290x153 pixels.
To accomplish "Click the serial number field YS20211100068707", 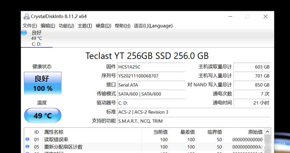I will pos(151,76).
